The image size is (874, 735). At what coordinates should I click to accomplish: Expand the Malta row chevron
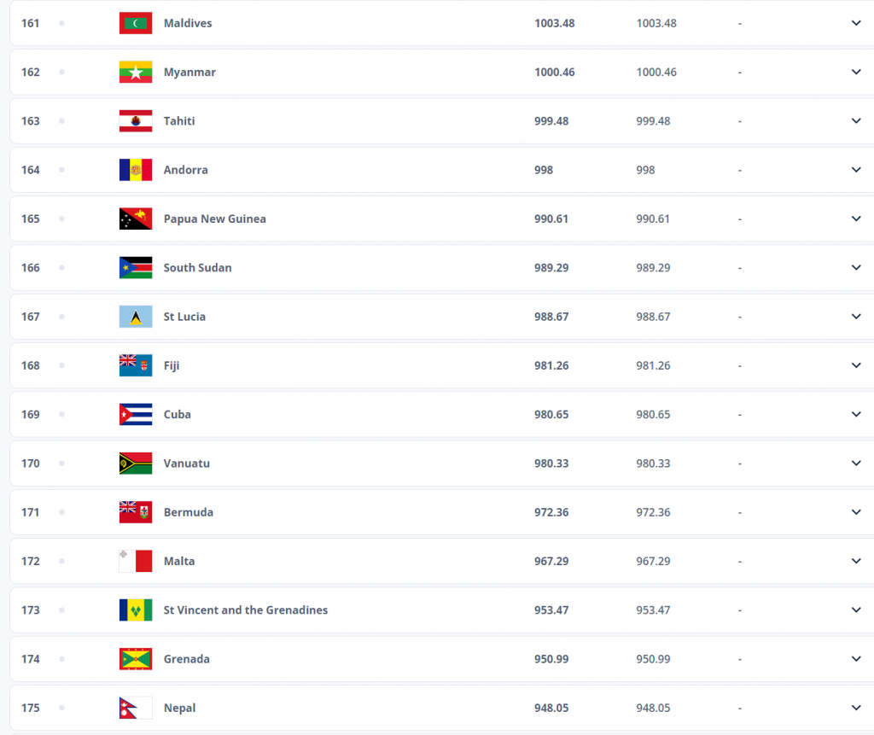click(x=856, y=561)
